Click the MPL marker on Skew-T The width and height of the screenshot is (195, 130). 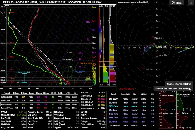click(x=88, y=22)
